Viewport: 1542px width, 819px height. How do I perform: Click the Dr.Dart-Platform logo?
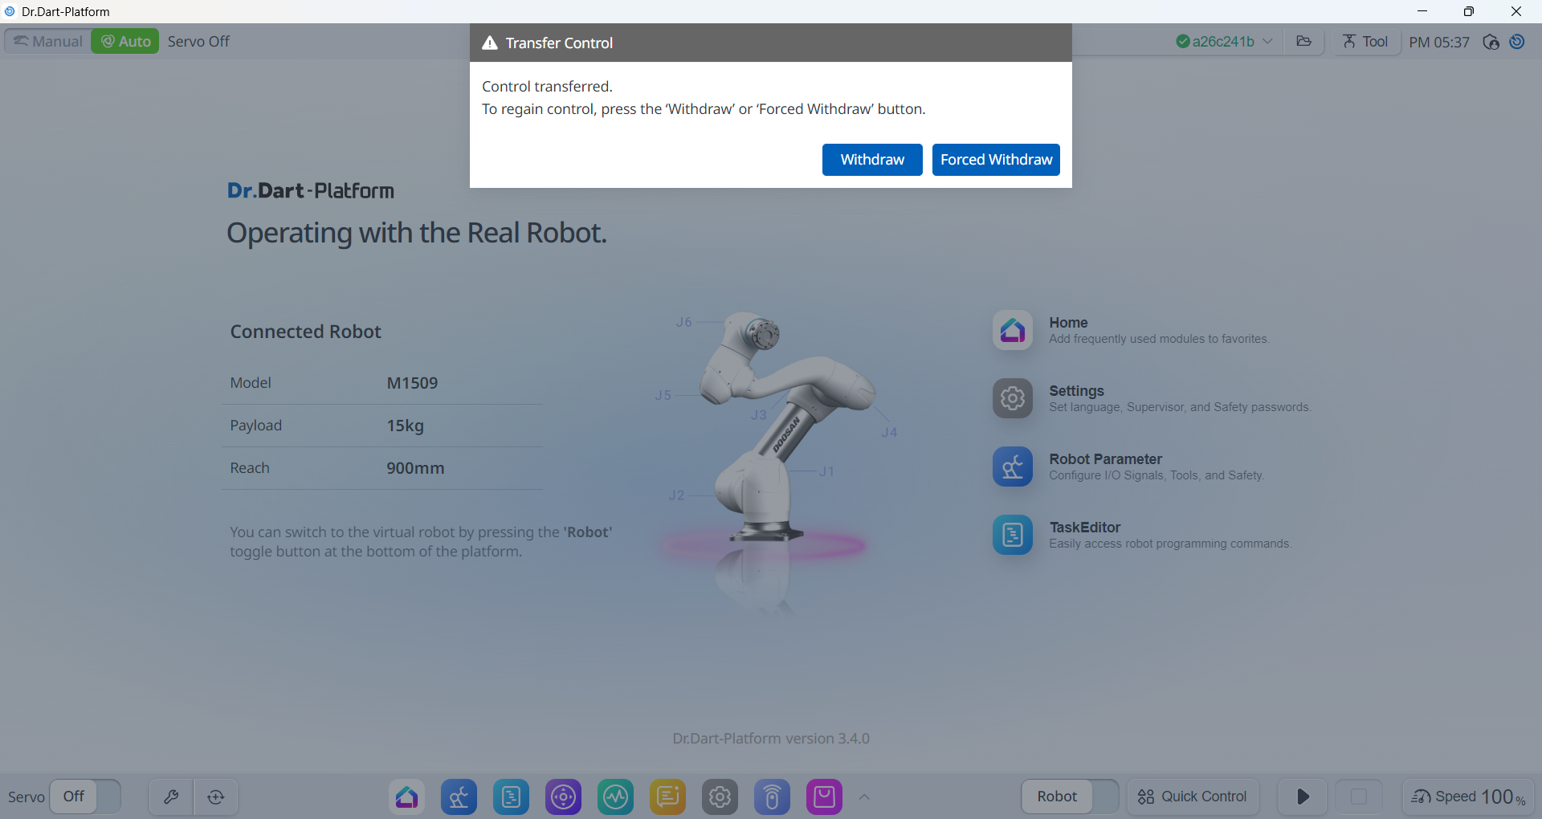311,190
